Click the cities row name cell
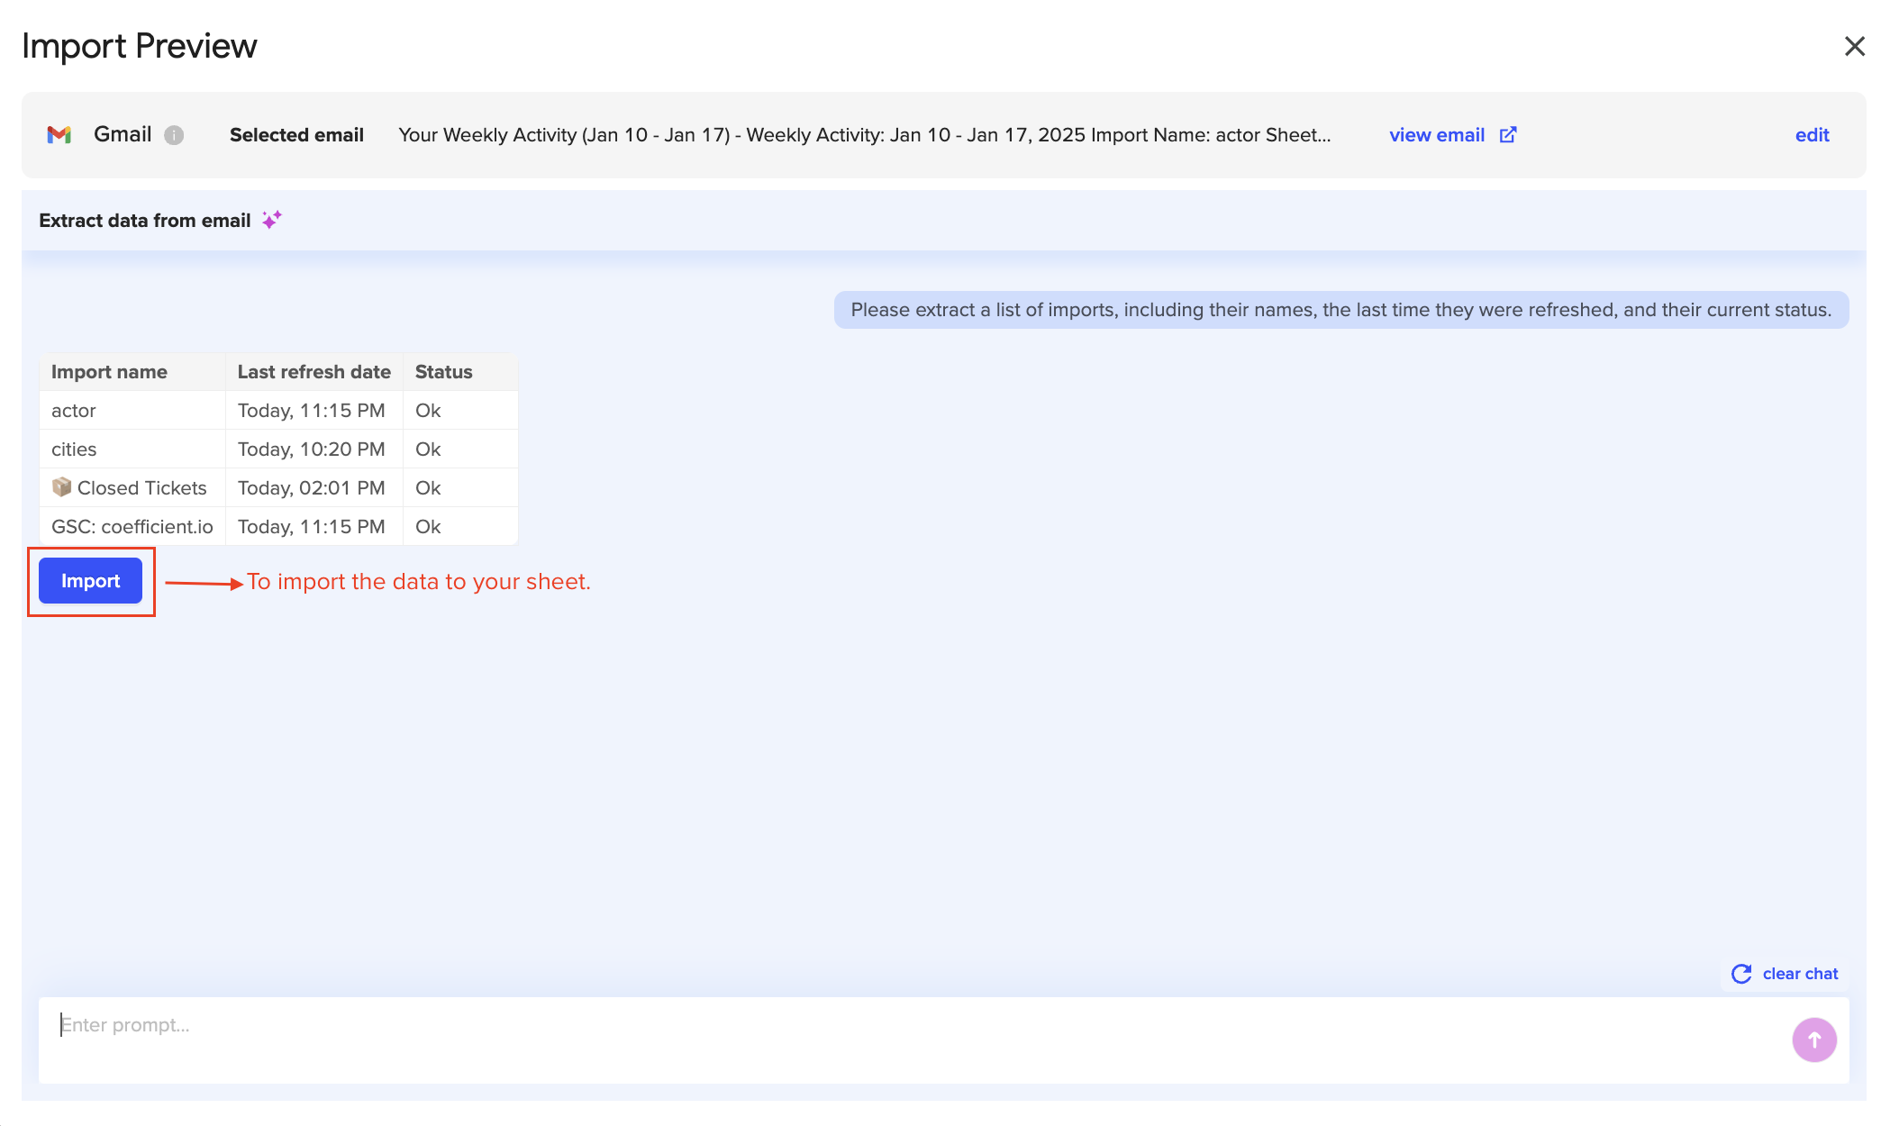The image size is (1881, 1126). click(74, 449)
